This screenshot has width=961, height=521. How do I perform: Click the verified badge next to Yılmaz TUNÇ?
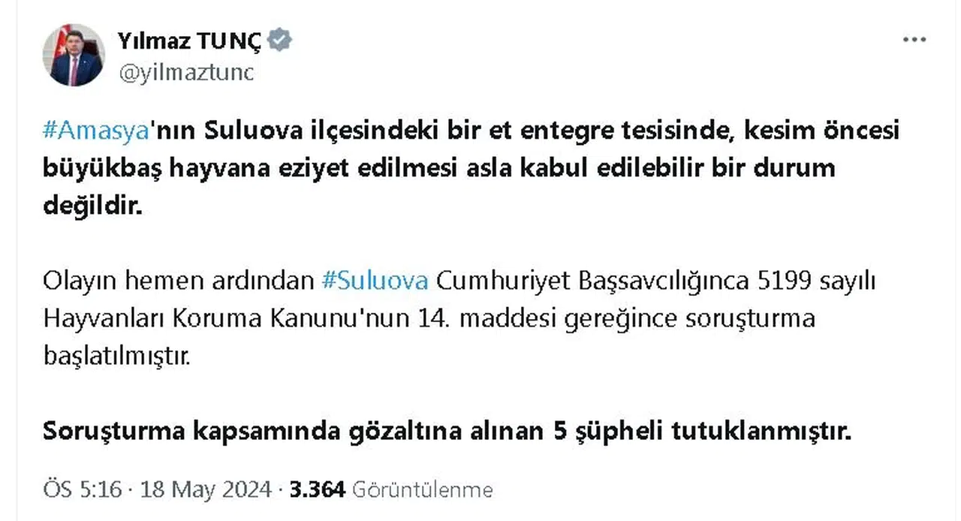(x=279, y=40)
